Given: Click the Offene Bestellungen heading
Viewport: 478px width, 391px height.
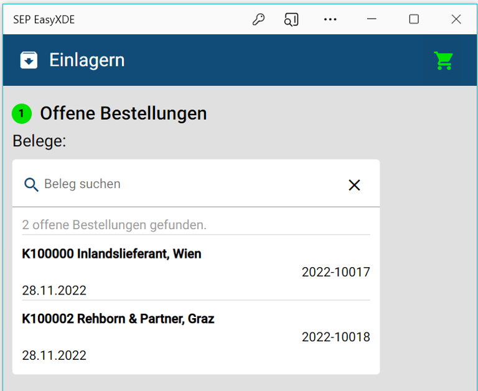Looking at the screenshot, I should click(x=123, y=114).
